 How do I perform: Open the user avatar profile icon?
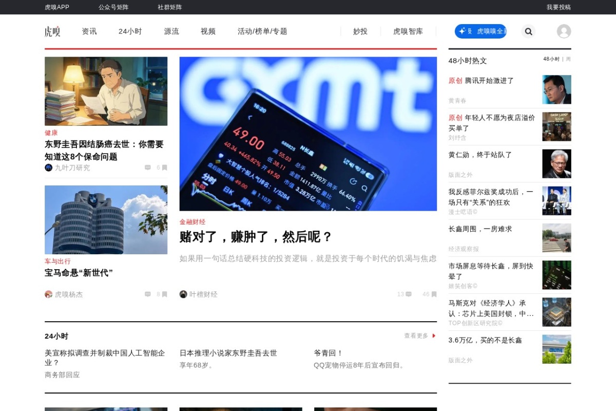pos(564,31)
